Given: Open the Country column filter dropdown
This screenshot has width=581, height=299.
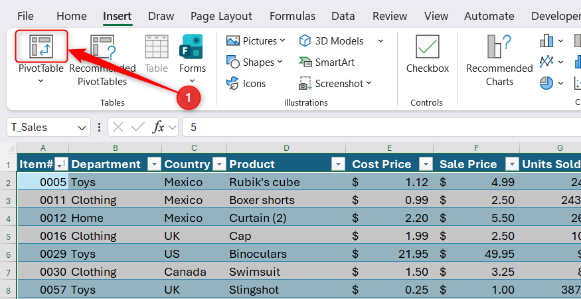Looking at the screenshot, I should [x=219, y=163].
